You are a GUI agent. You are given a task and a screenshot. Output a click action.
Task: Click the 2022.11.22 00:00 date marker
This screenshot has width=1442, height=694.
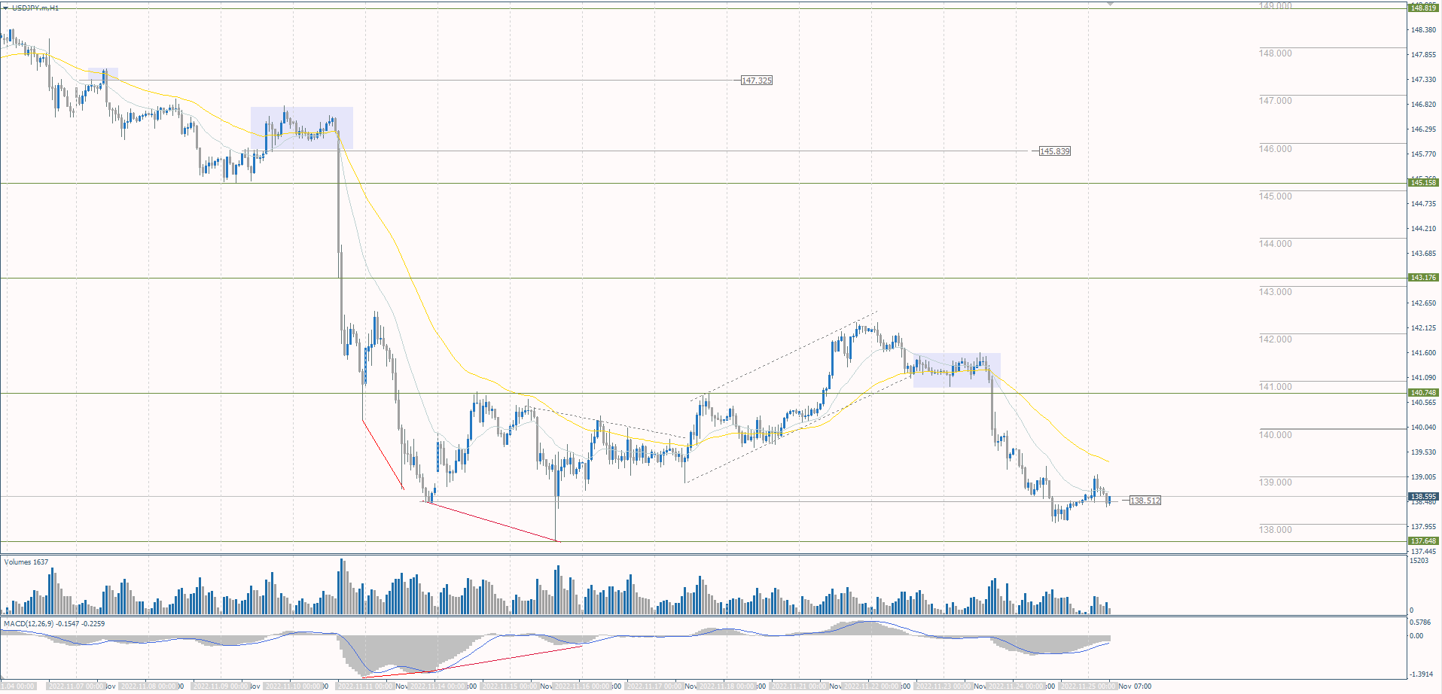tap(871, 686)
